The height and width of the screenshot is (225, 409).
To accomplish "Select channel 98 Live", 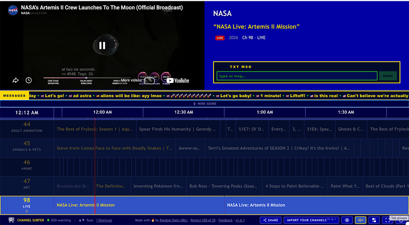I will pyautogui.click(x=27, y=205).
